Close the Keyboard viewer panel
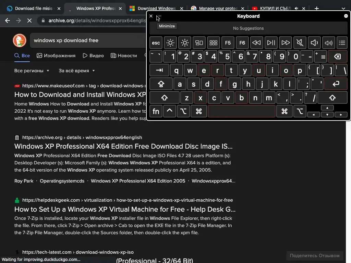The width and height of the screenshot is (351, 263). [151, 16]
